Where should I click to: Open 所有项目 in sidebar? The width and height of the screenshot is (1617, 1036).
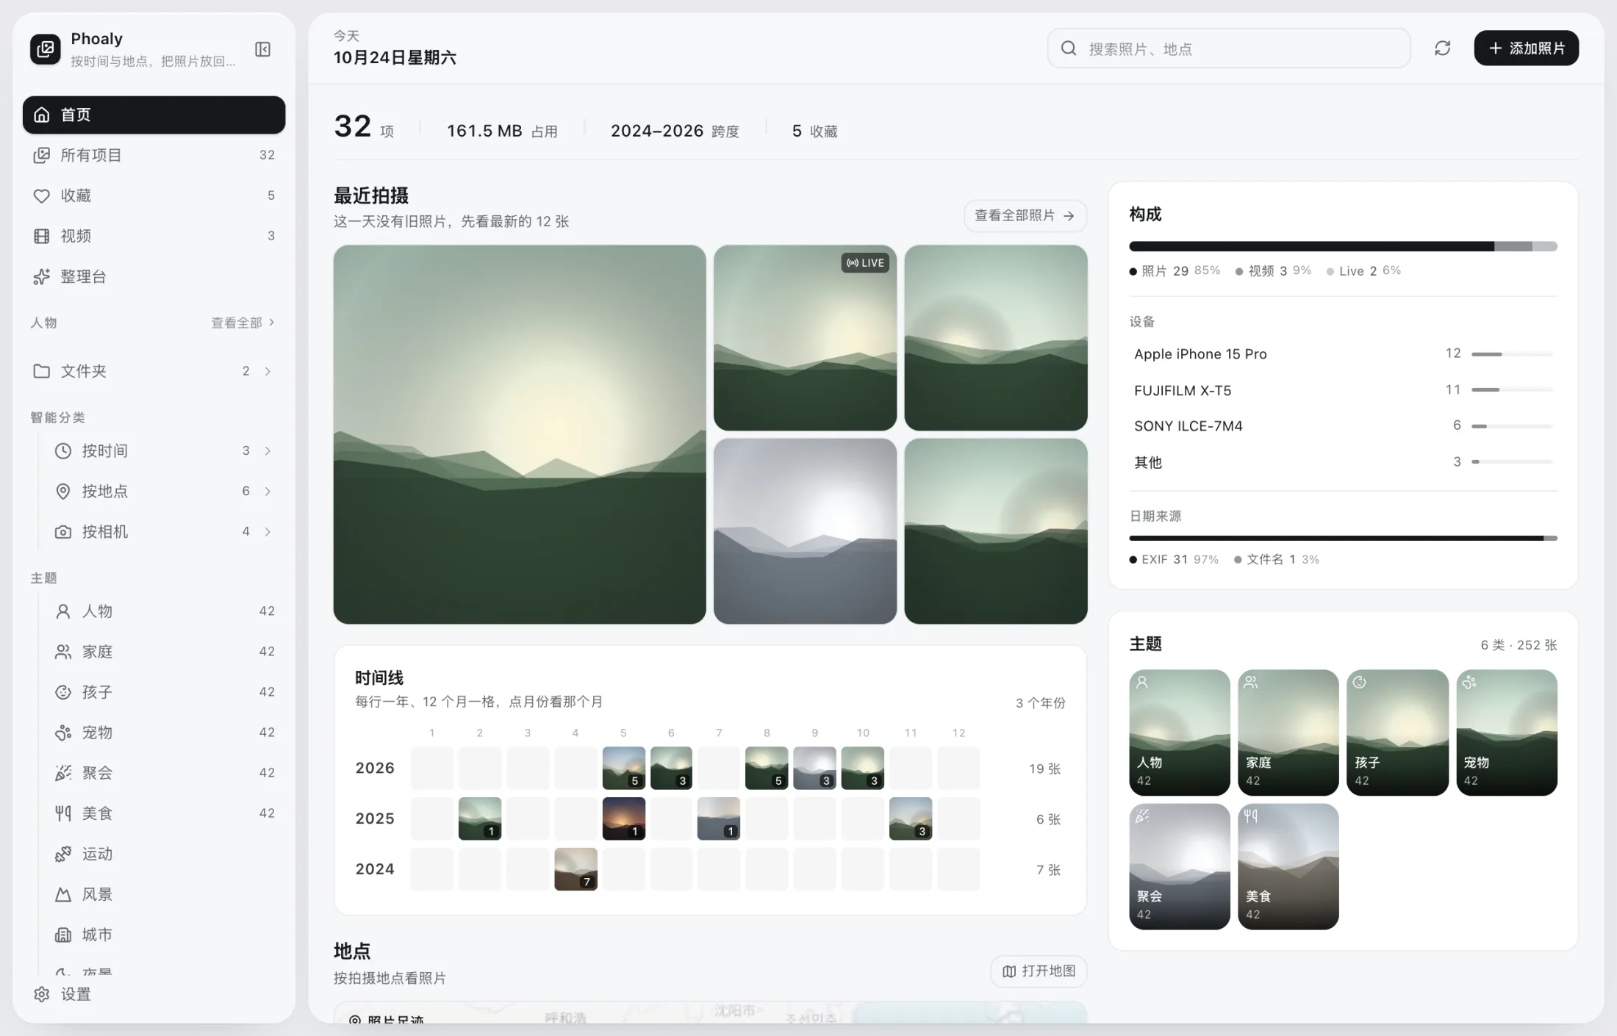pos(154,155)
